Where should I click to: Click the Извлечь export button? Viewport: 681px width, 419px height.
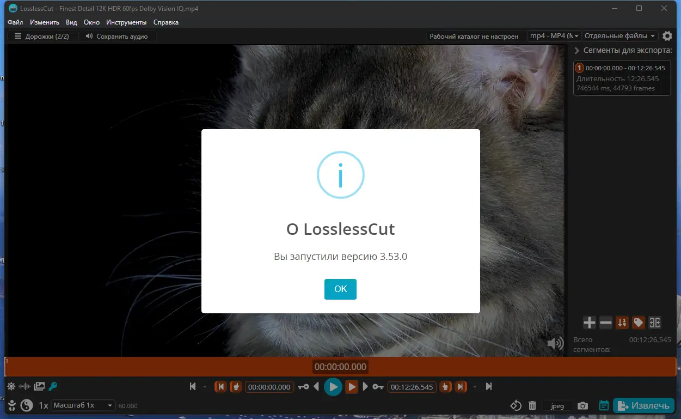[x=643, y=405]
